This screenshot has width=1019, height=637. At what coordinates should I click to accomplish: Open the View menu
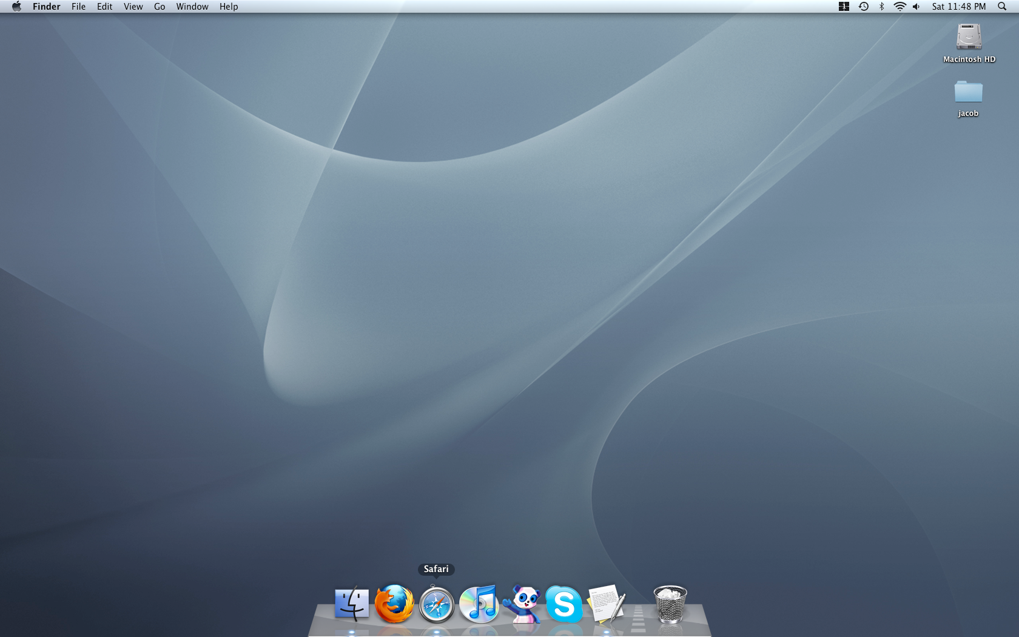[133, 7]
